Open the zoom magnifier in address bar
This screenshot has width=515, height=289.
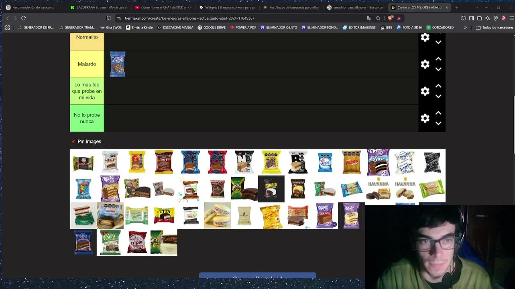[378, 18]
